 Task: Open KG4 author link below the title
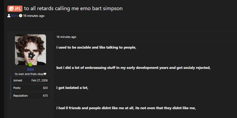(x=14, y=16)
